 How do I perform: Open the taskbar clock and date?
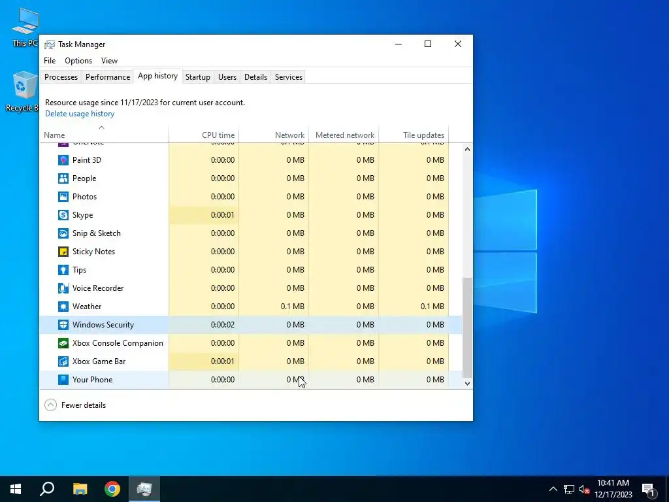point(613,489)
